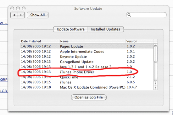
Task: Select the Mac OS X Update Combined row
Action: pos(87,87)
